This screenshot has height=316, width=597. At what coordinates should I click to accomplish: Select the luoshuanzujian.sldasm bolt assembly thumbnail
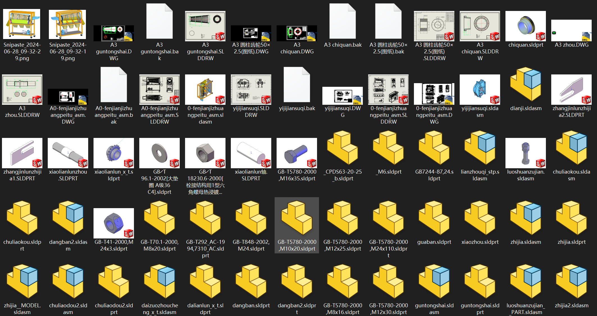[x=525, y=153]
